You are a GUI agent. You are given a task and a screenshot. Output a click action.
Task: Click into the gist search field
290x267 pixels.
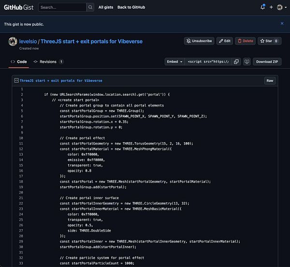(x=62, y=7)
